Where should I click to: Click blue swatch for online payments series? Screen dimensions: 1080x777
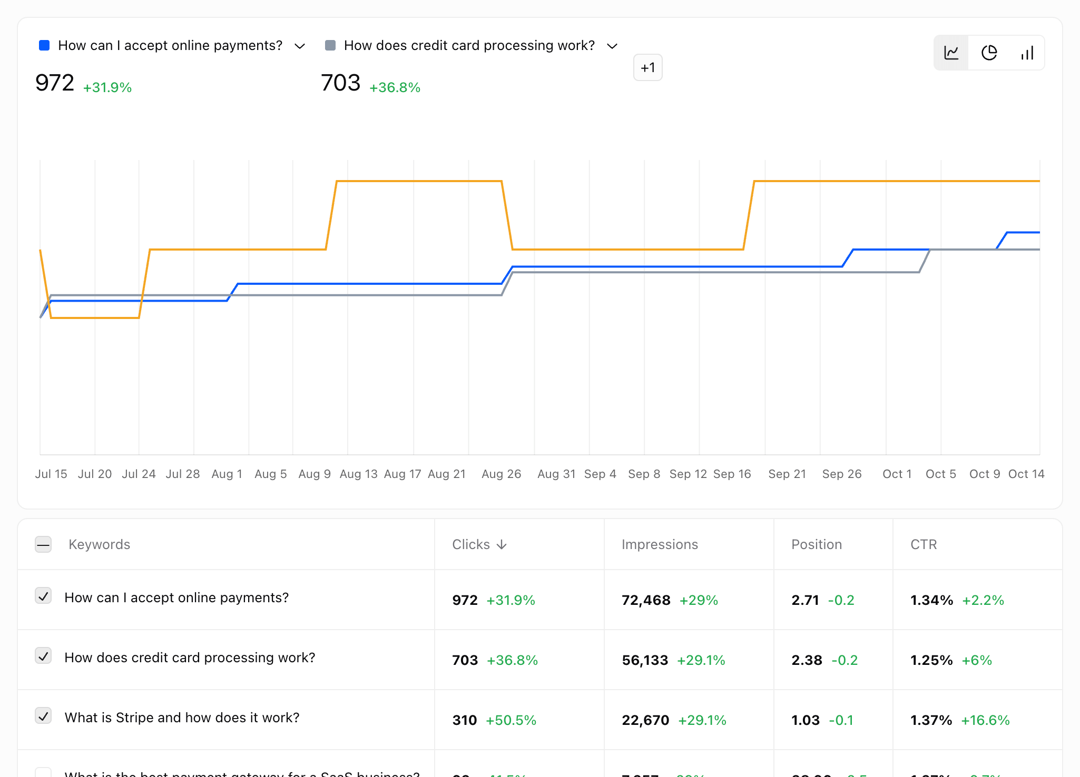pos(44,45)
